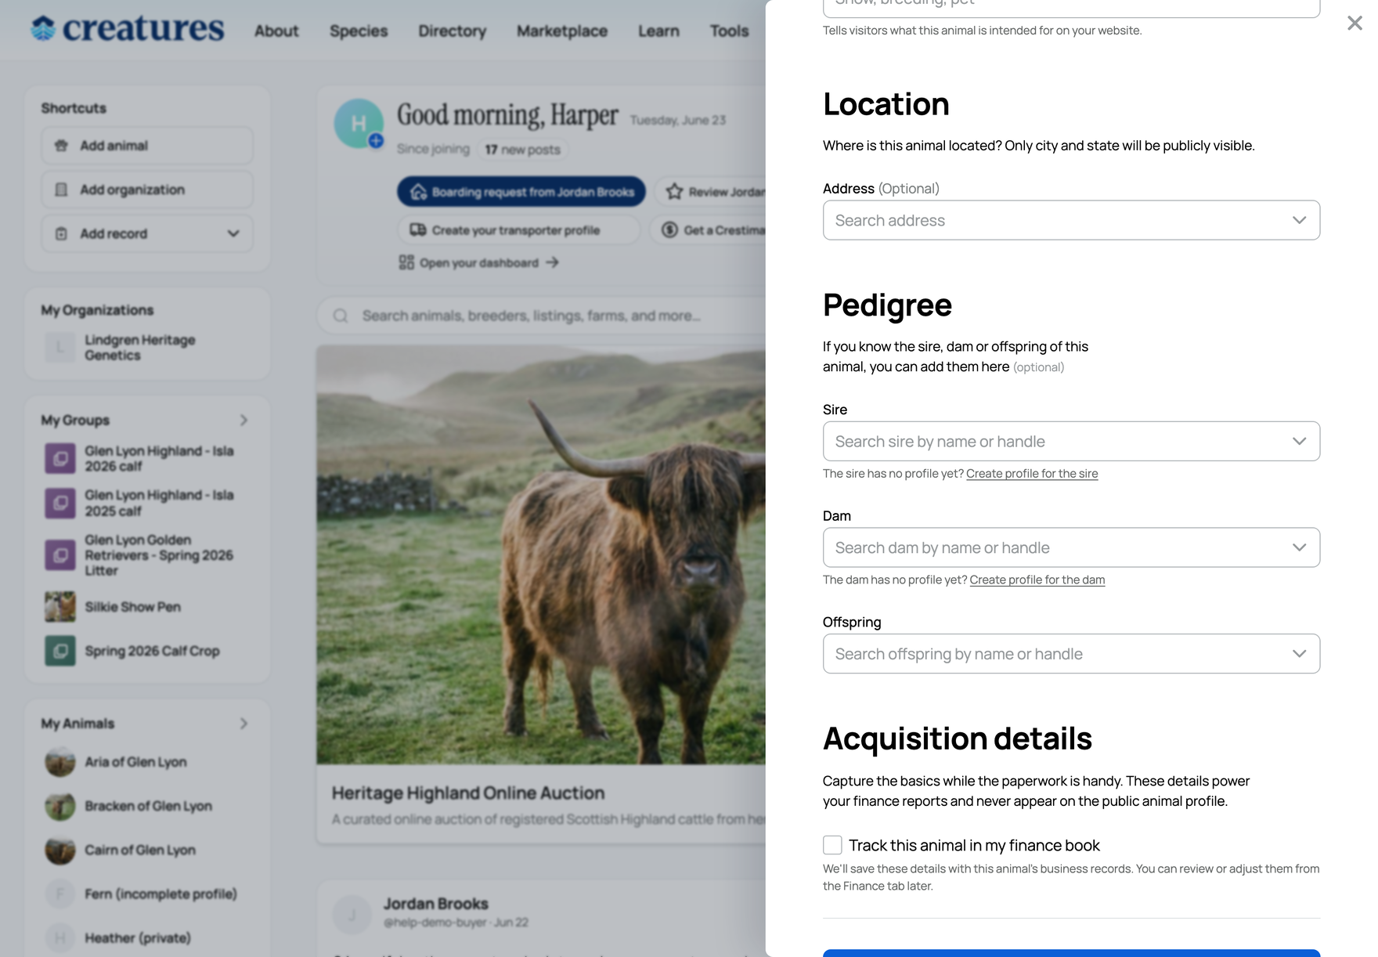The image size is (1378, 957).
Task: Click the Silkie Show Pen thumbnail
Action: [x=60, y=607]
